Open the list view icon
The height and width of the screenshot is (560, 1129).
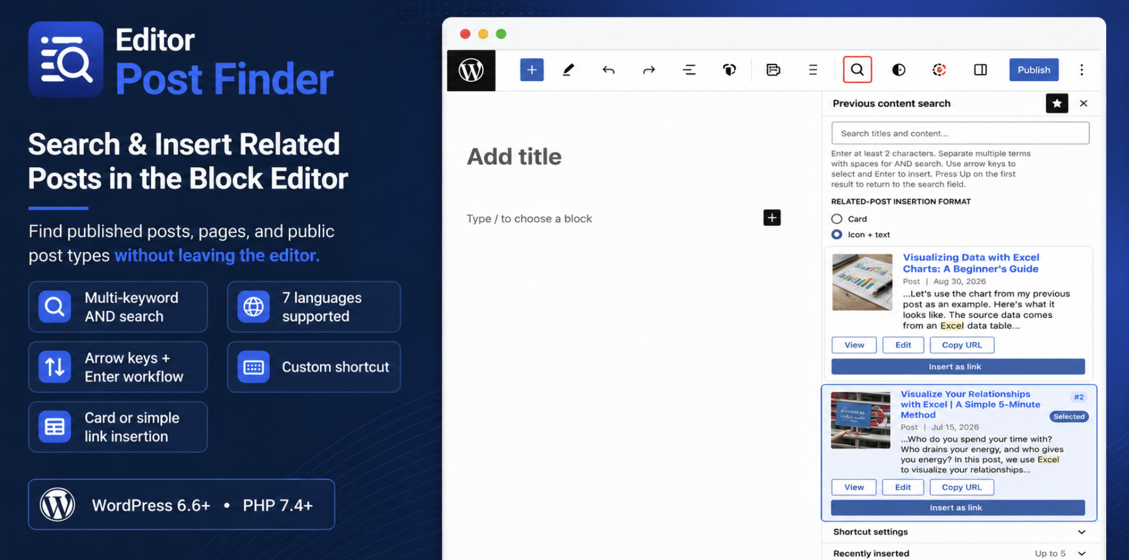[813, 70]
